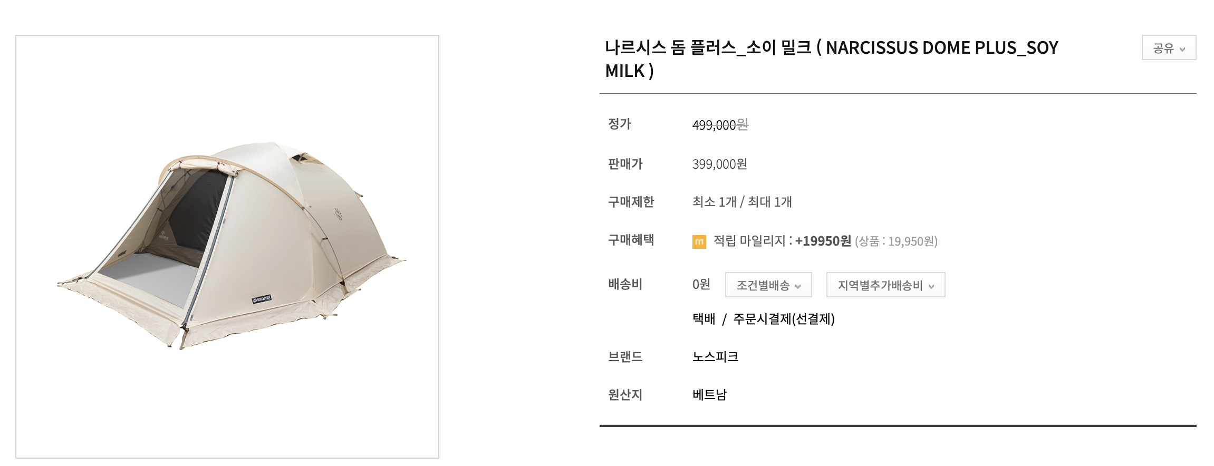Click the 택배 shipping method text
Screen dimensions: 1214x466
703,318
